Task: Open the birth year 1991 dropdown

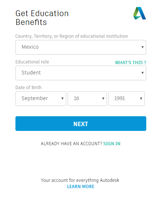Action: click(126, 99)
